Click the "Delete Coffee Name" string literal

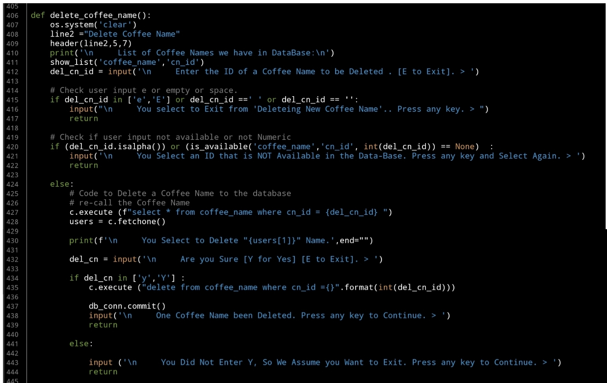[132, 34]
